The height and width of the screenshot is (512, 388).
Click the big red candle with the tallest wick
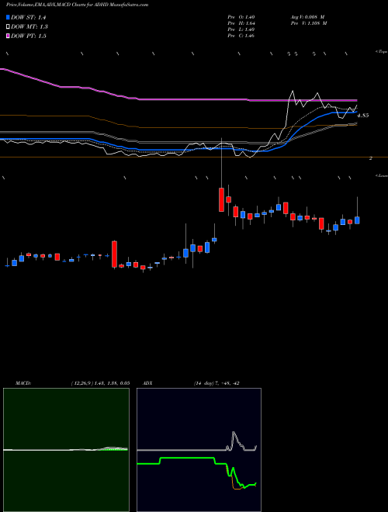click(x=221, y=199)
